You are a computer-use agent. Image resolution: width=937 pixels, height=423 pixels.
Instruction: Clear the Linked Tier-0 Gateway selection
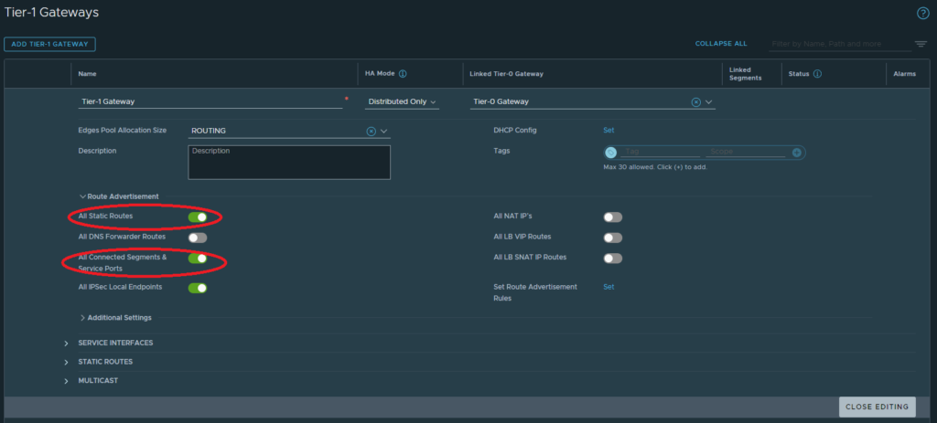pos(695,102)
